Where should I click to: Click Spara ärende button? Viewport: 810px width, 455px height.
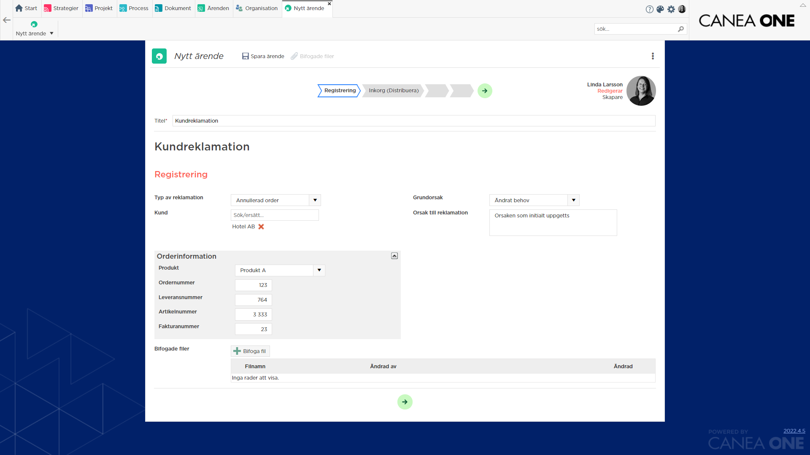point(263,56)
